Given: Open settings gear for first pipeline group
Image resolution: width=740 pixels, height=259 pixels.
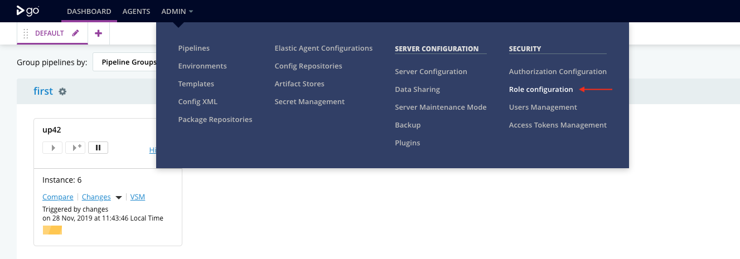Looking at the screenshot, I should (63, 91).
